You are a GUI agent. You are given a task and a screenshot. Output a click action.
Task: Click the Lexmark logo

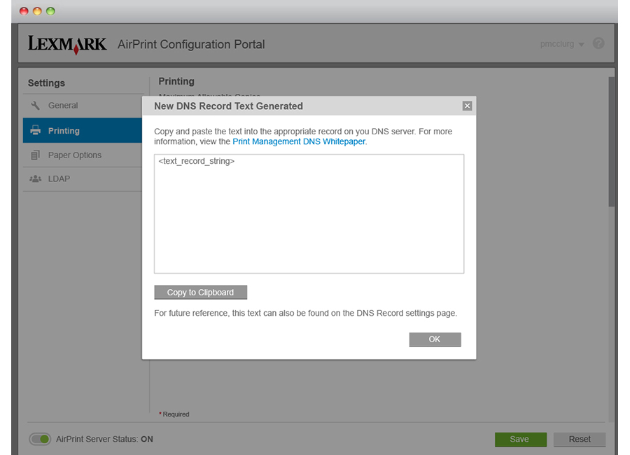click(67, 44)
